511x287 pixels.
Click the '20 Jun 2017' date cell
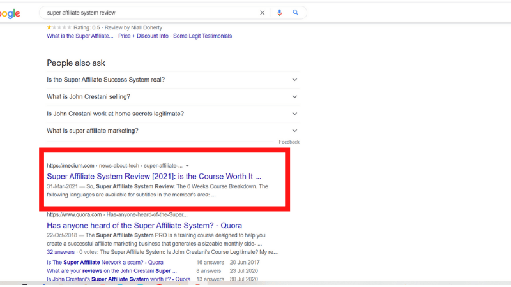[x=245, y=262]
